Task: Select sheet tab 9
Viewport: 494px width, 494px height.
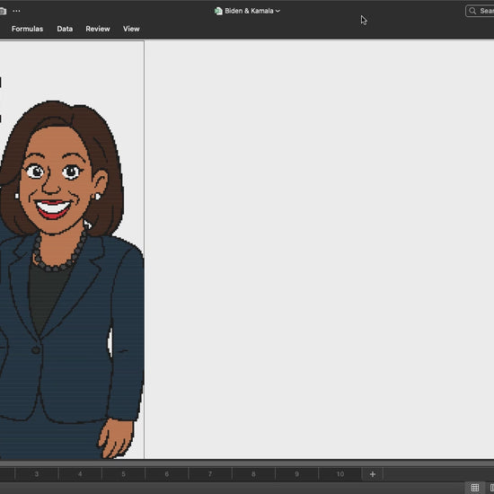Action: coord(296,474)
